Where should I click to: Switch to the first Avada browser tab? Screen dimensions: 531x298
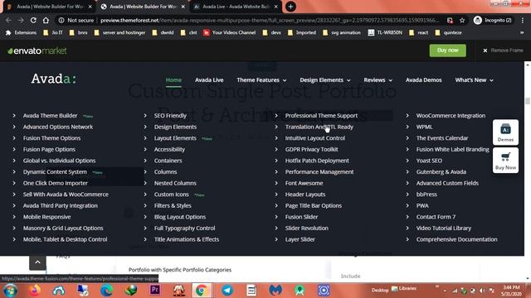(x=50, y=7)
